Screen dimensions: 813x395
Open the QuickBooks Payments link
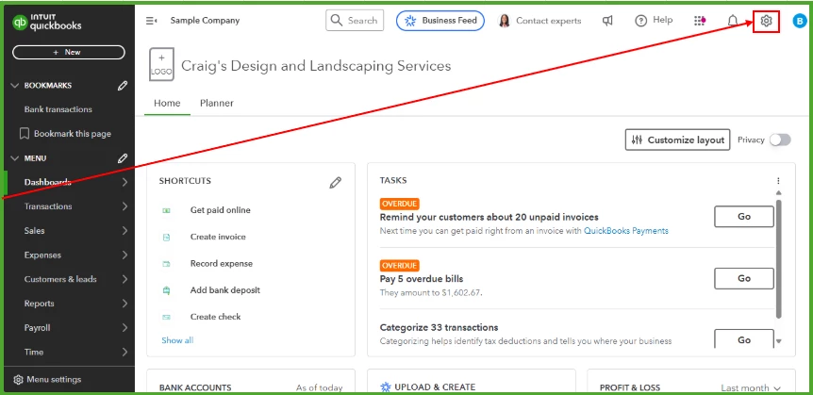(x=626, y=231)
